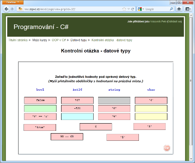Go back with the browser Back arrow
This screenshot has height=163, width=195.
(6, 9)
